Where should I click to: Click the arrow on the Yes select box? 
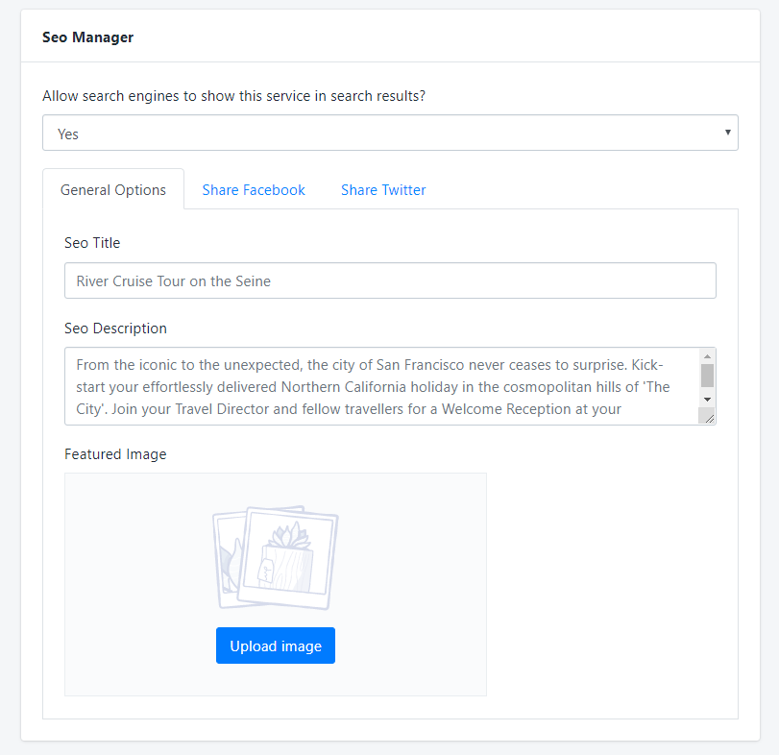pyautogui.click(x=727, y=133)
